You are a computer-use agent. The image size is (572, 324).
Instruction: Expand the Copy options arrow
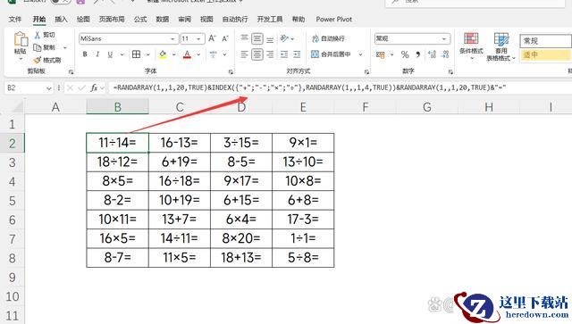tap(65, 47)
